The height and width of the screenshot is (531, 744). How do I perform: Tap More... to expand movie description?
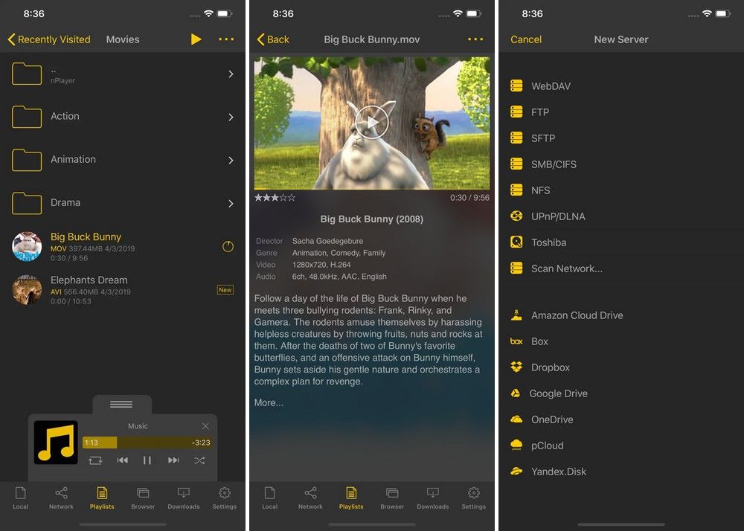click(269, 403)
